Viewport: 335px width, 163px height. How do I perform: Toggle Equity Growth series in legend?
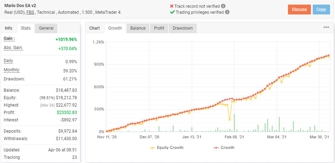pos(167,147)
